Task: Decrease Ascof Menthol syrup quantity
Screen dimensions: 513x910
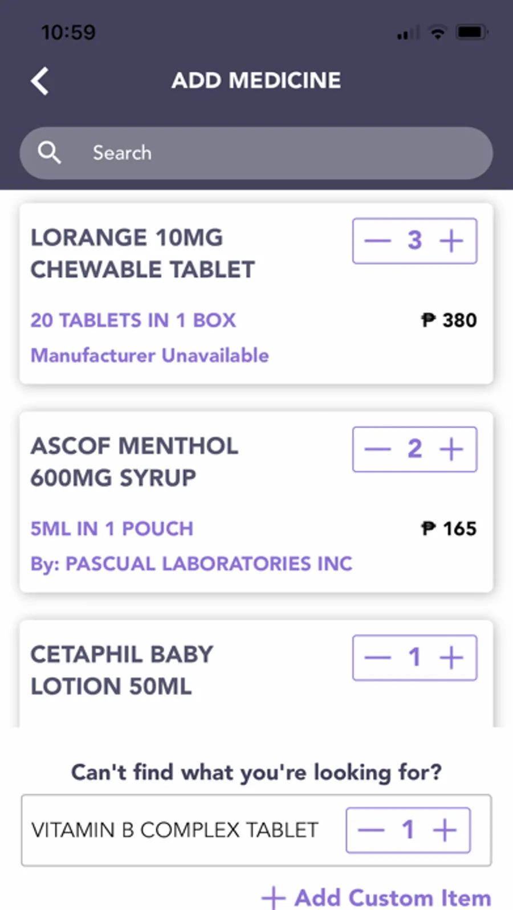Action: coord(377,449)
